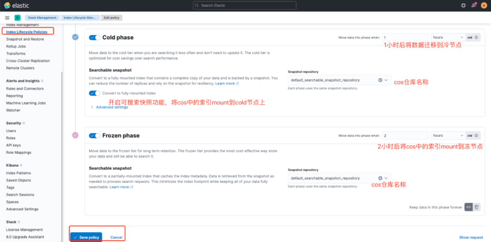Screen dimensions: 491x242
Task: Click the Show request link
Action: [471, 237]
